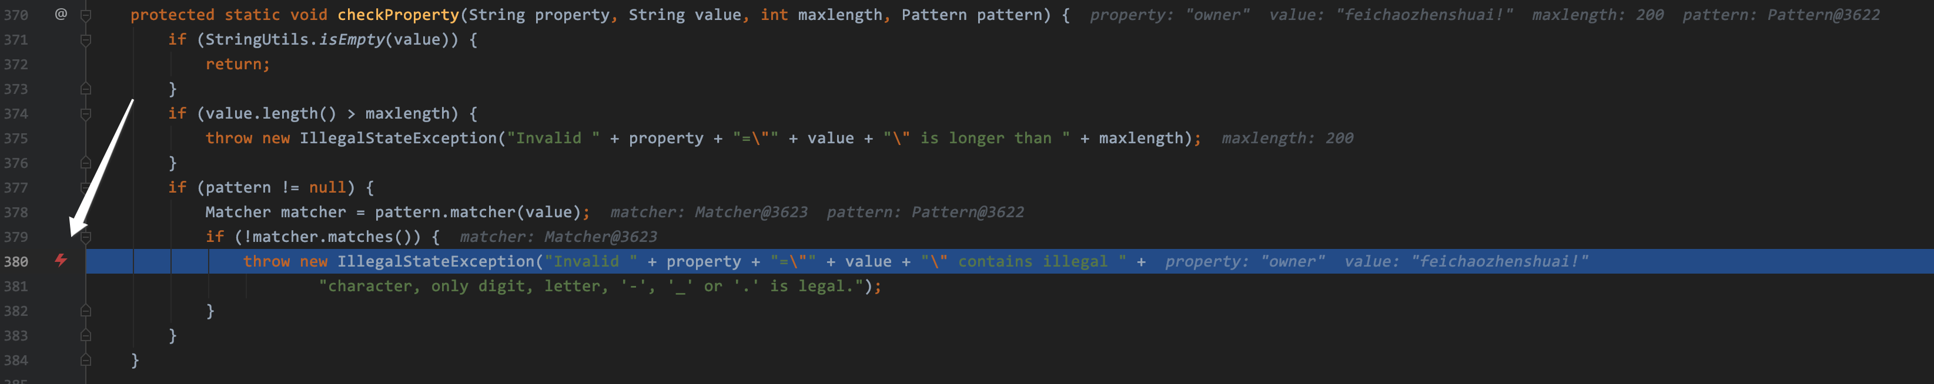1934x384 pixels.
Task: Click the checkProperty method name
Action: (398, 14)
